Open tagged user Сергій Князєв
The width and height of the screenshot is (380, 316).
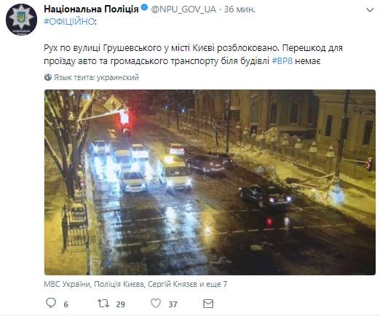(173, 284)
